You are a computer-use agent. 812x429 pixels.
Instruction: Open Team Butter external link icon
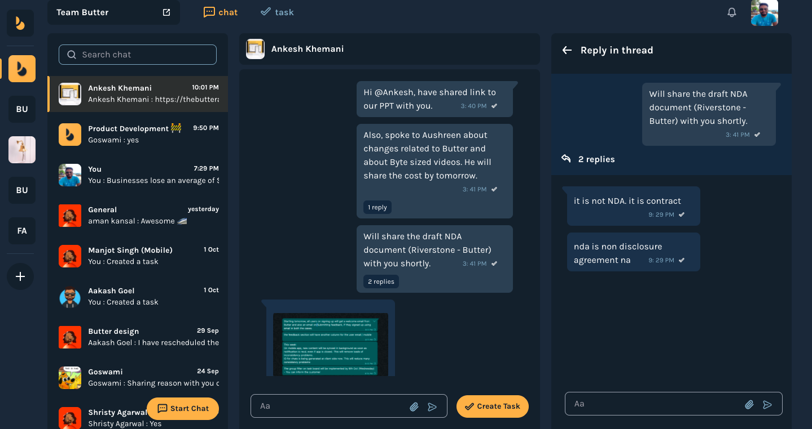(166, 12)
